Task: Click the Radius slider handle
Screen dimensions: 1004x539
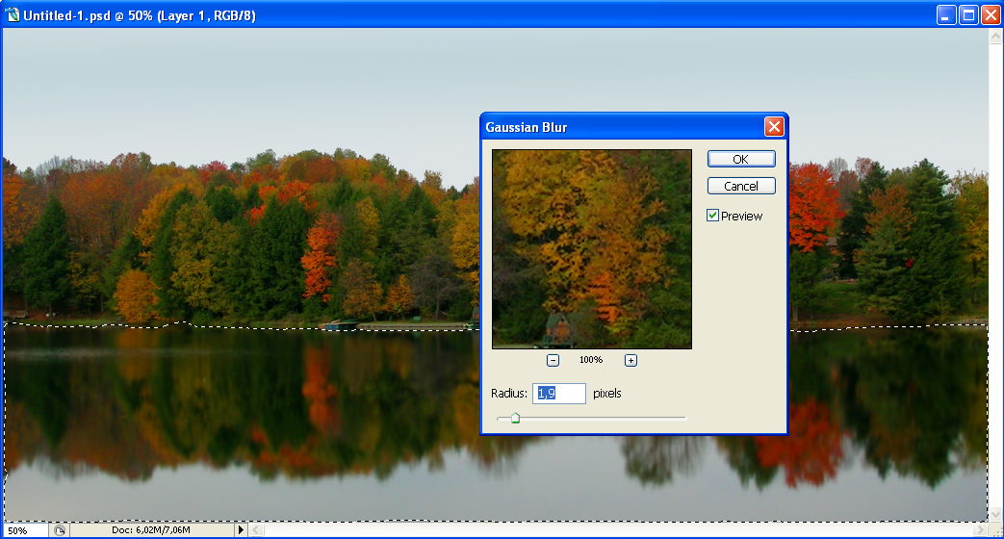Action: 515,418
